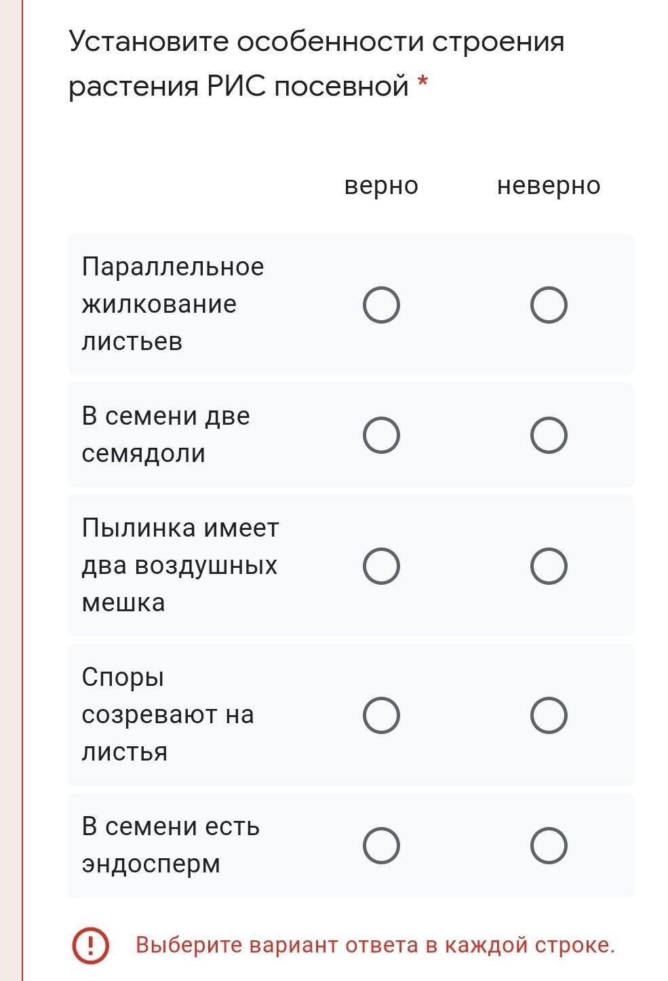Choose верно for 'Пылинка имеет два воздушных мешка'
The width and height of the screenshot is (668, 981).
pyautogui.click(x=381, y=566)
